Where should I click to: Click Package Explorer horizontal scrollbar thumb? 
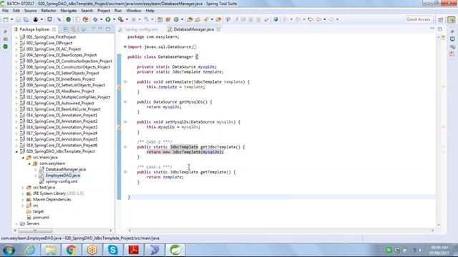coord(35,231)
